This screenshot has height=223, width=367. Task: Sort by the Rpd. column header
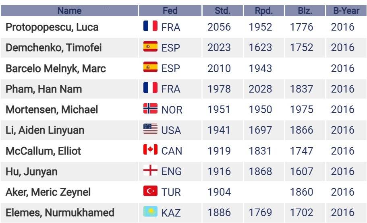coord(264,11)
